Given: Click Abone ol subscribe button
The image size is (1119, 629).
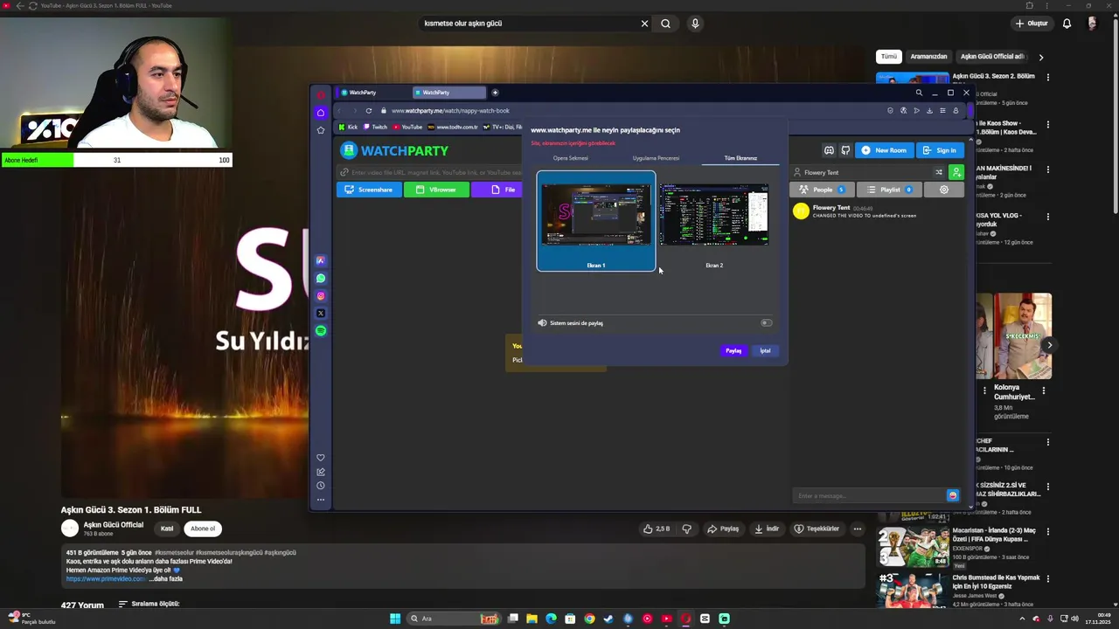Looking at the screenshot, I should (x=203, y=529).
